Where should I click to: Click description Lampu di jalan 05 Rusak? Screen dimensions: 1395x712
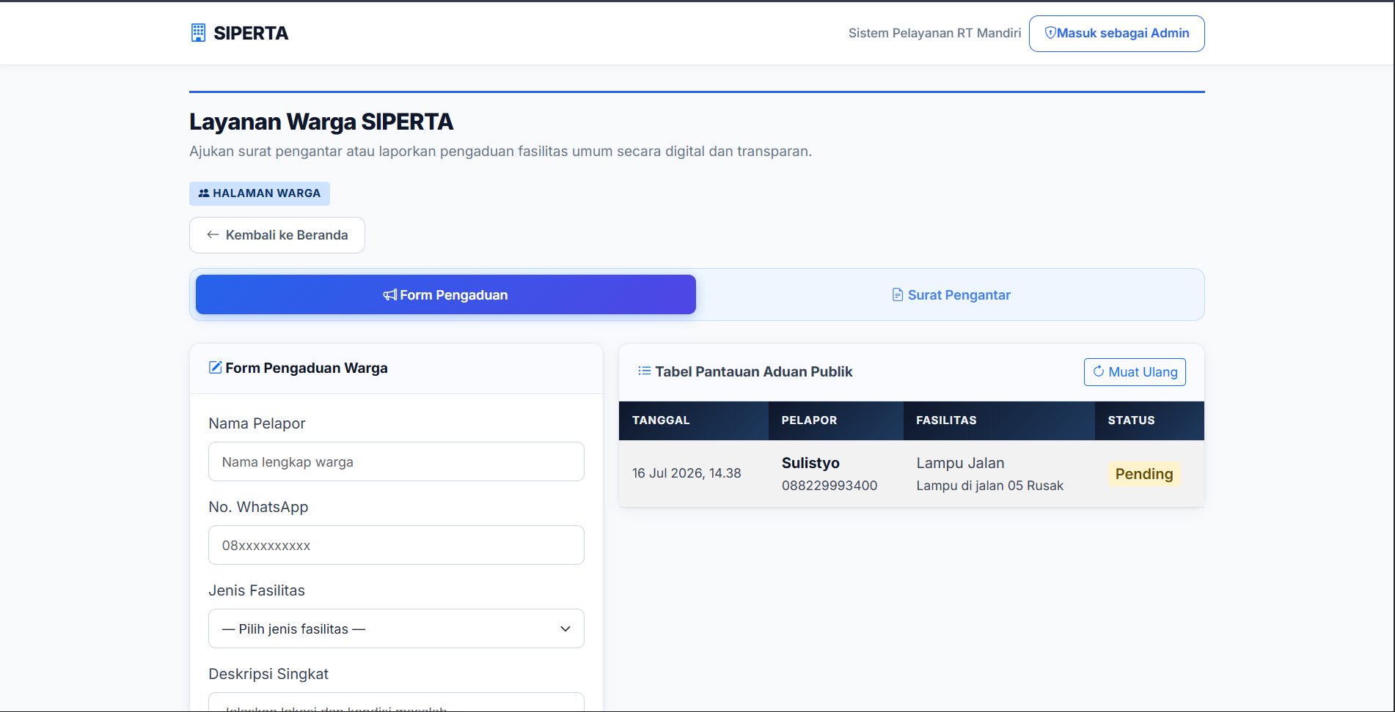coord(989,486)
